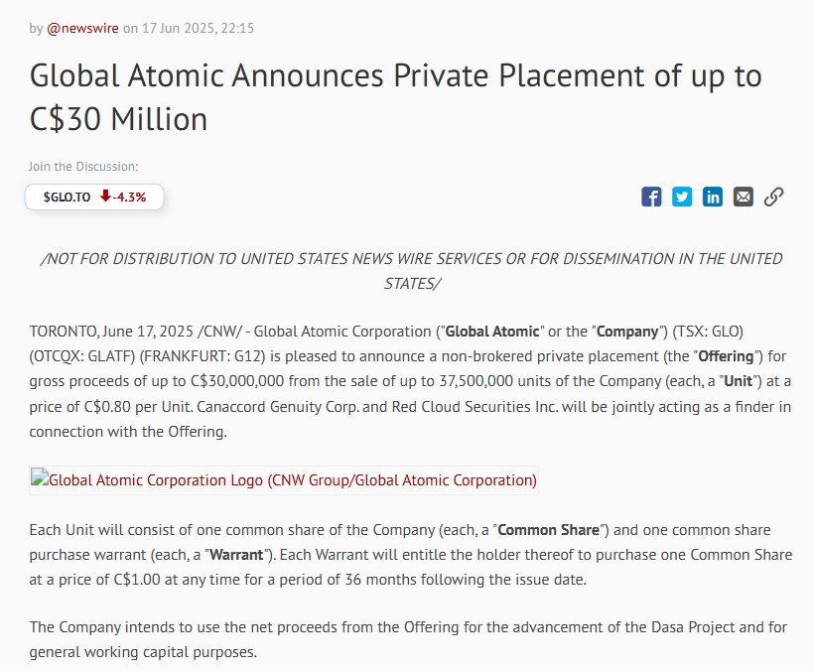Image resolution: width=813 pixels, height=671 pixels.
Task: Click the "Join the Discussion:" label
Action: tap(83, 167)
